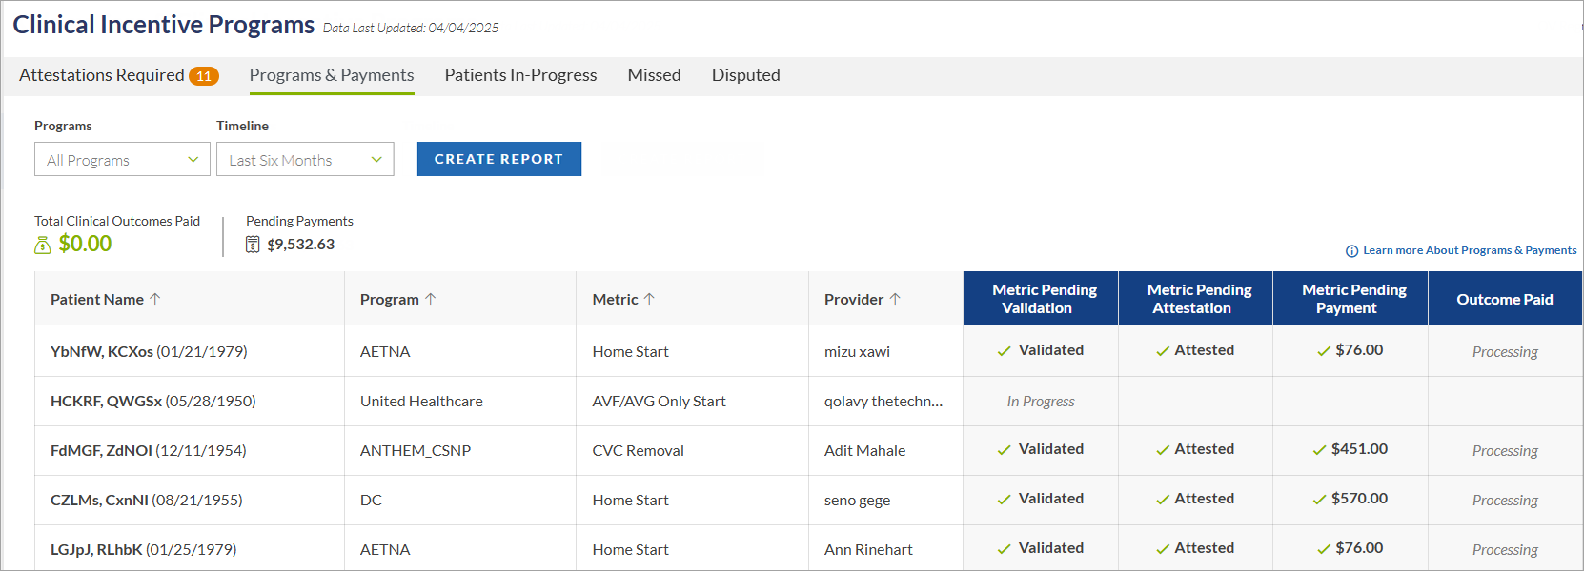The height and width of the screenshot is (571, 1584).
Task: Open Learn more About Programs & Payments link
Action: [1469, 250]
